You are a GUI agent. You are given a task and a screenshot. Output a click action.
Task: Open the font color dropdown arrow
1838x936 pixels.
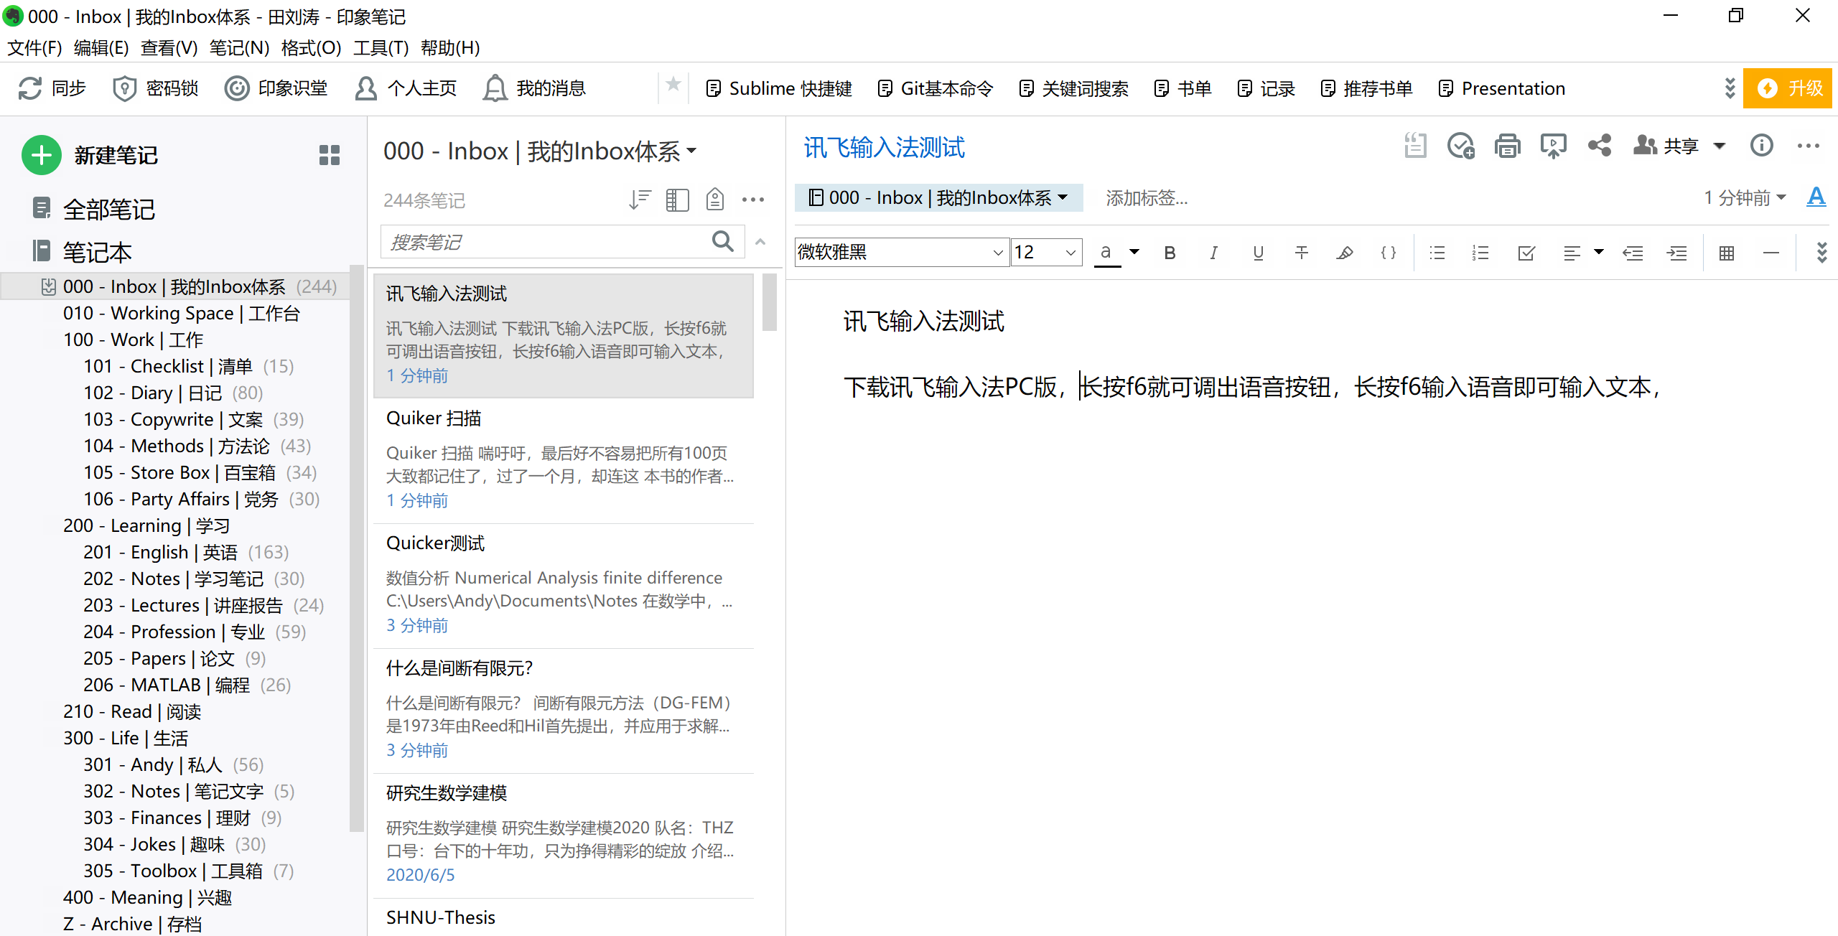coord(1134,252)
